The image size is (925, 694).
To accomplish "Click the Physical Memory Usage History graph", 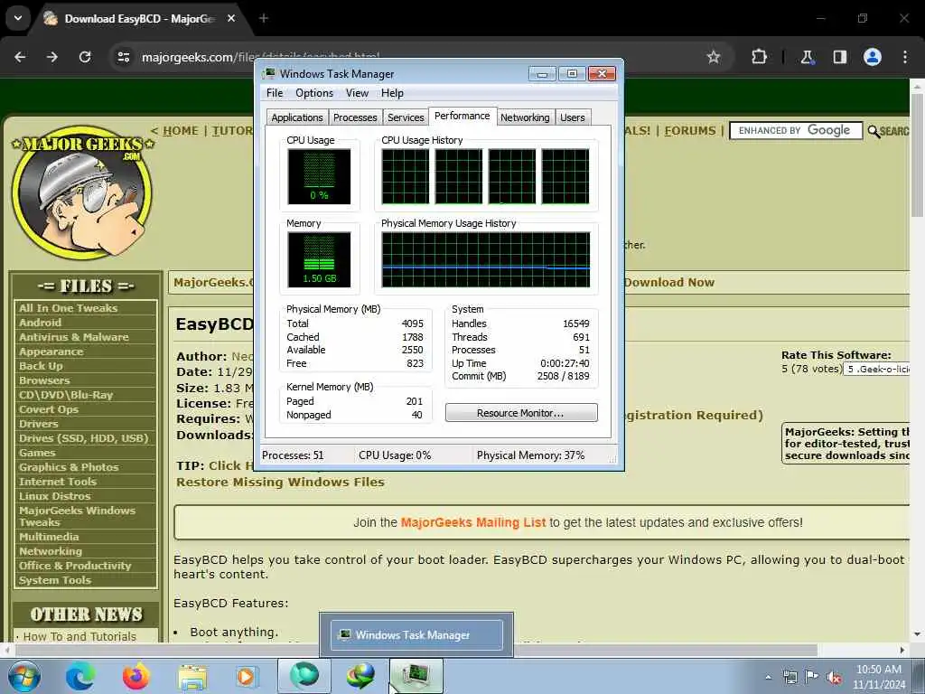I will [485, 259].
